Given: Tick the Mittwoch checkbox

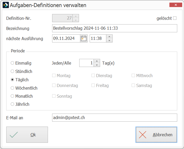Looking at the screenshot, I should [133, 76].
